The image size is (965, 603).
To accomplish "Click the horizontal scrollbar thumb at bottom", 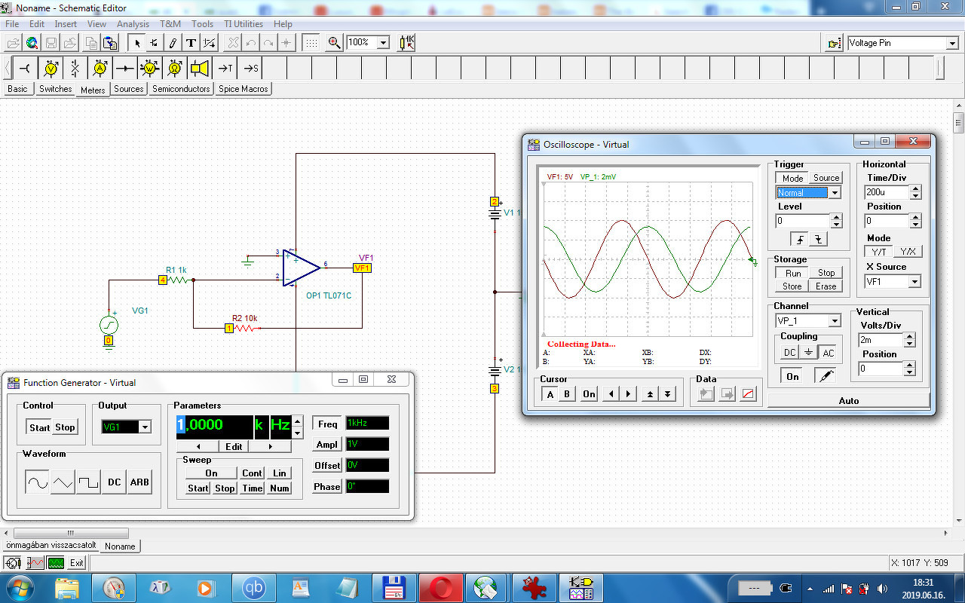I will click(x=71, y=533).
